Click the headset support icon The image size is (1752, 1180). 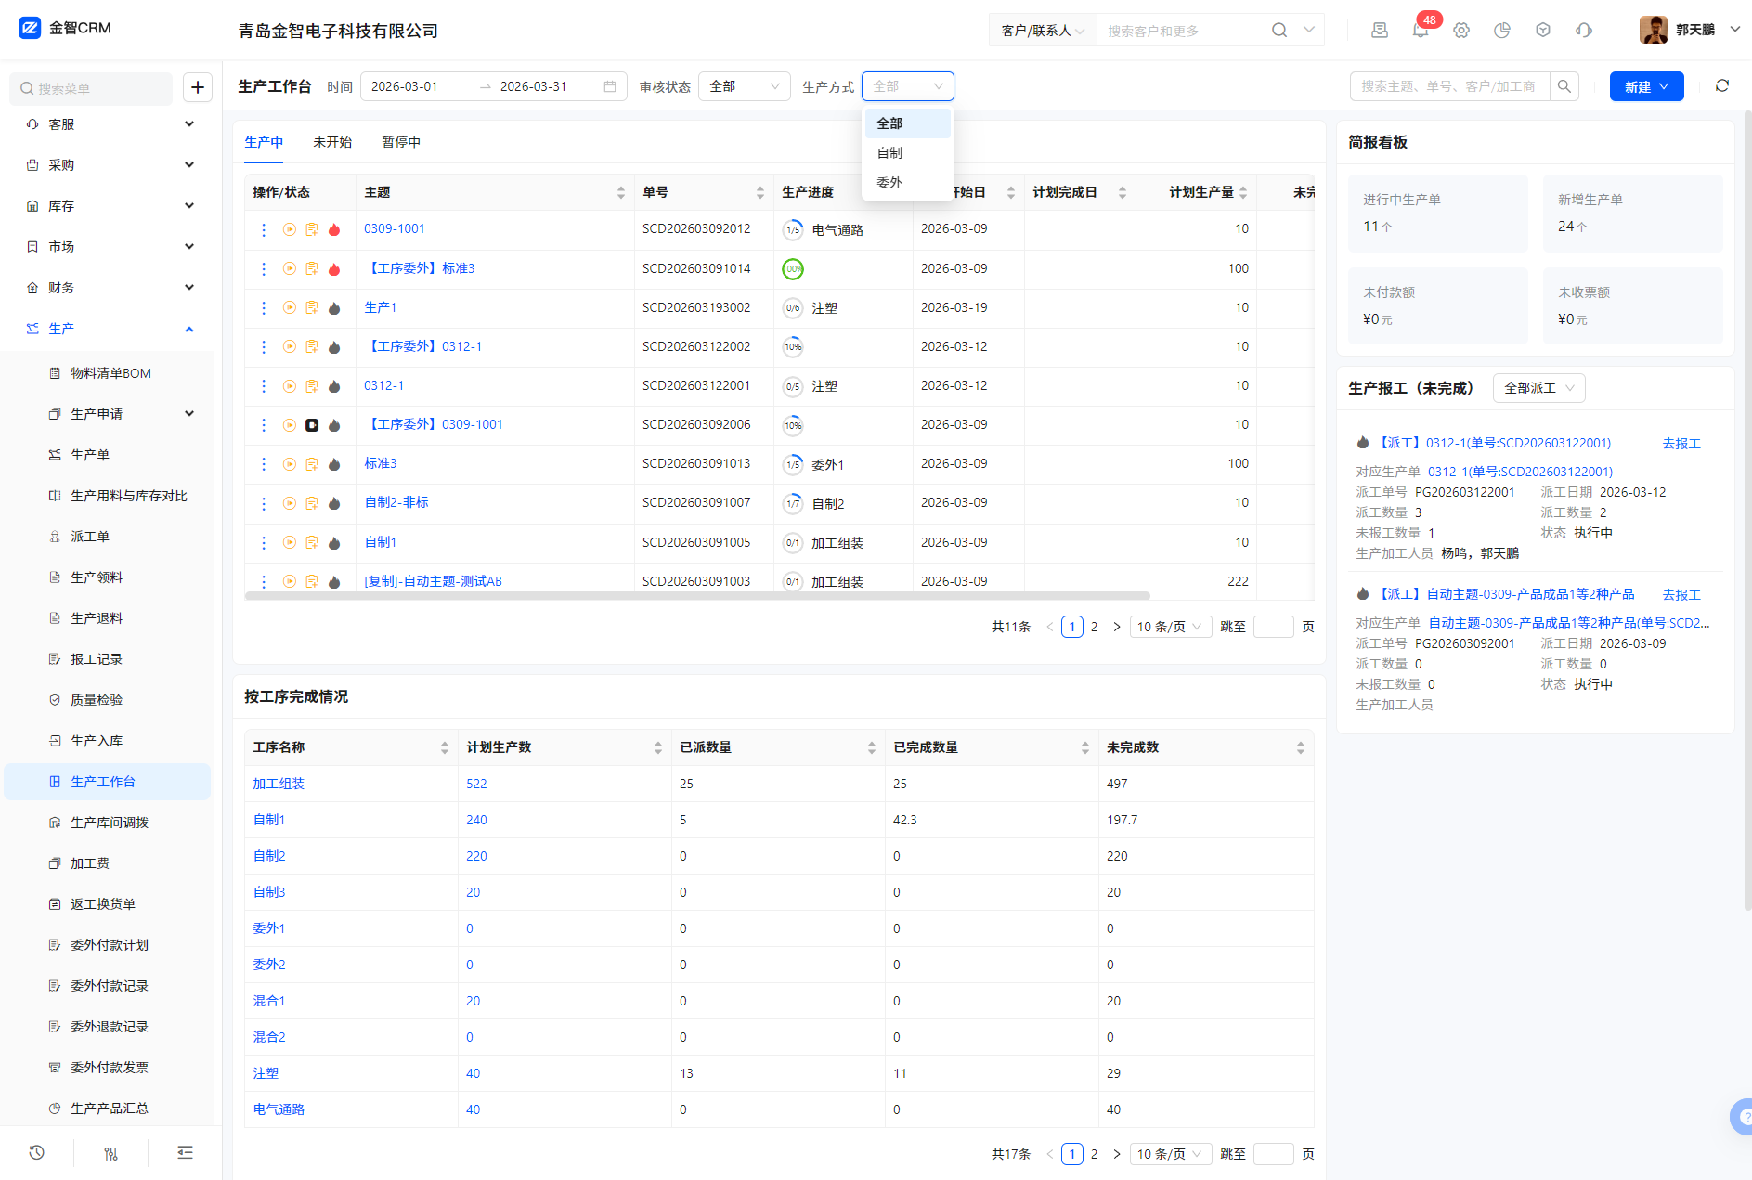pos(1584,31)
